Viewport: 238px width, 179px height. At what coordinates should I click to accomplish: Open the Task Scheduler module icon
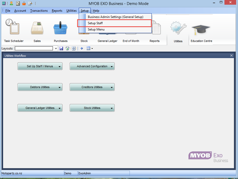click(x=12, y=27)
